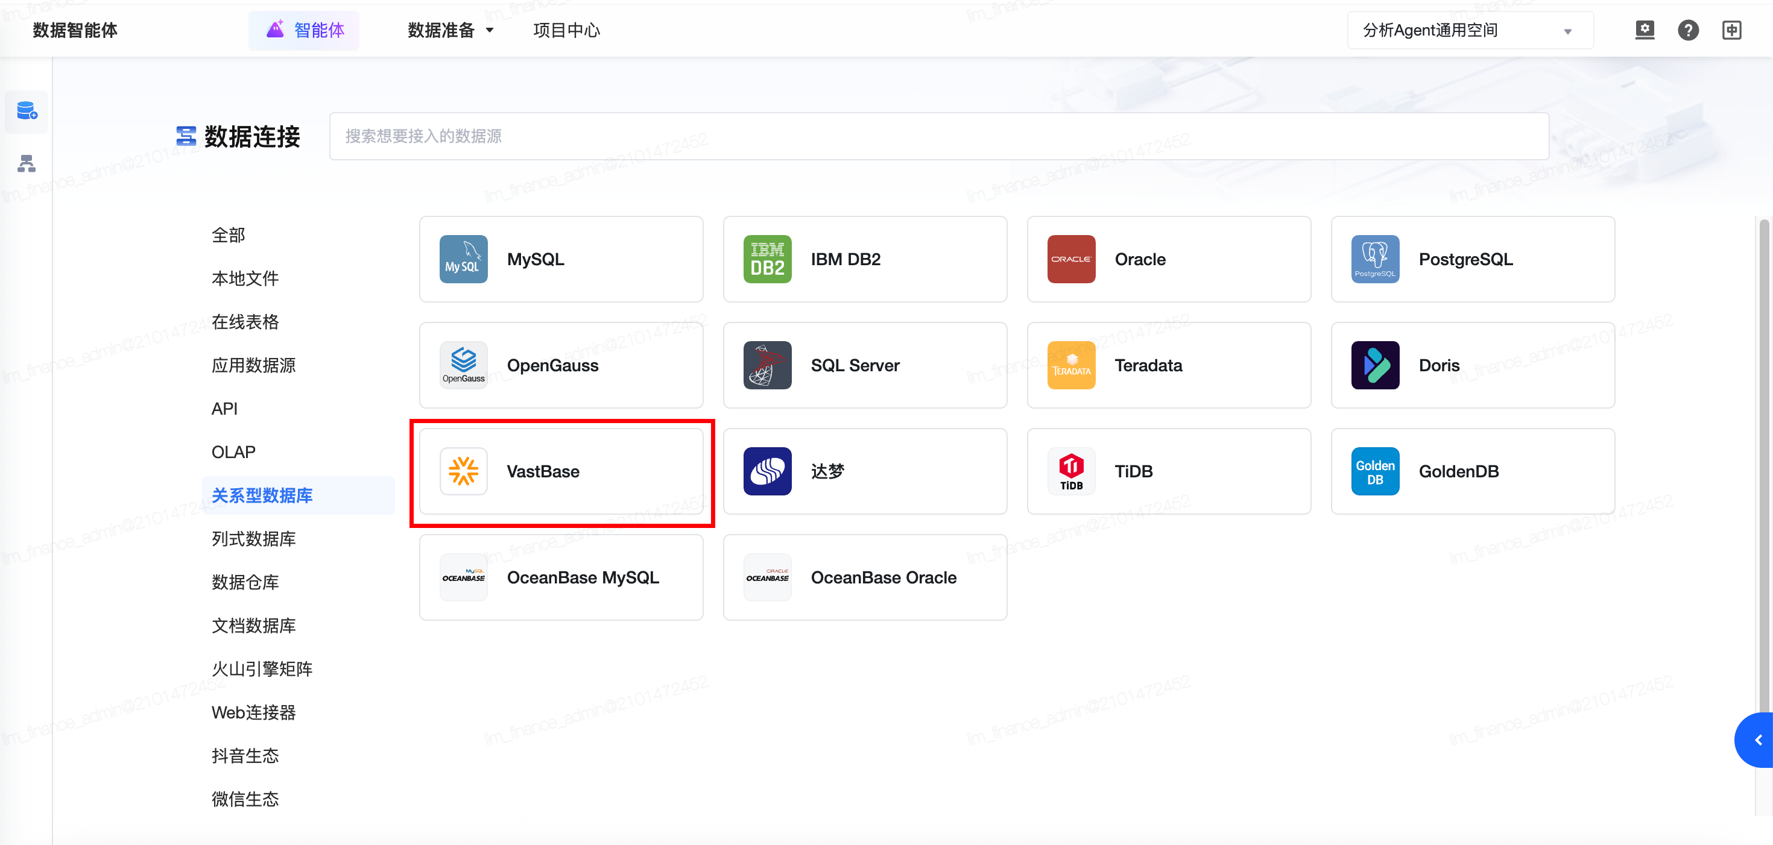
Task: Choose the MySQL label text
Action: (536, 259)
